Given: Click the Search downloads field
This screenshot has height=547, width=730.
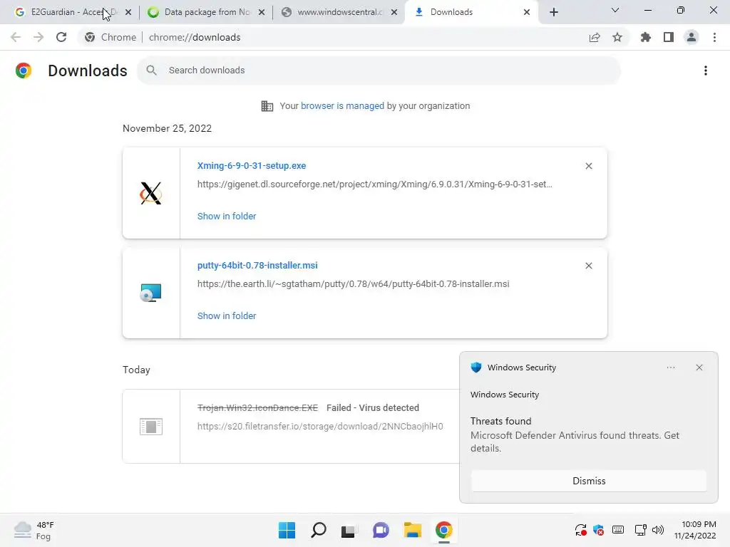Looking at the screenshot, I should [x=379, y=71].
